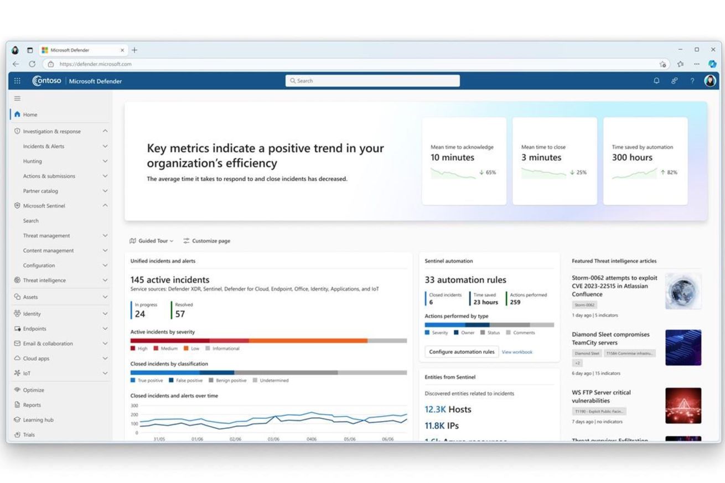Collapse the Microsoft Sentinel section chevron

(105, 205)
